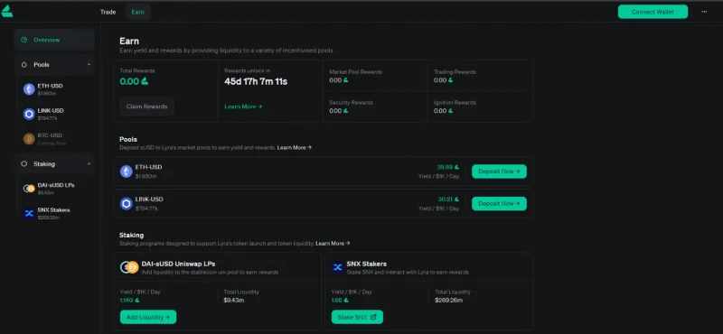
Task: Click the token icon beside Trading Rewards value
Action: (x=450, y=80)
